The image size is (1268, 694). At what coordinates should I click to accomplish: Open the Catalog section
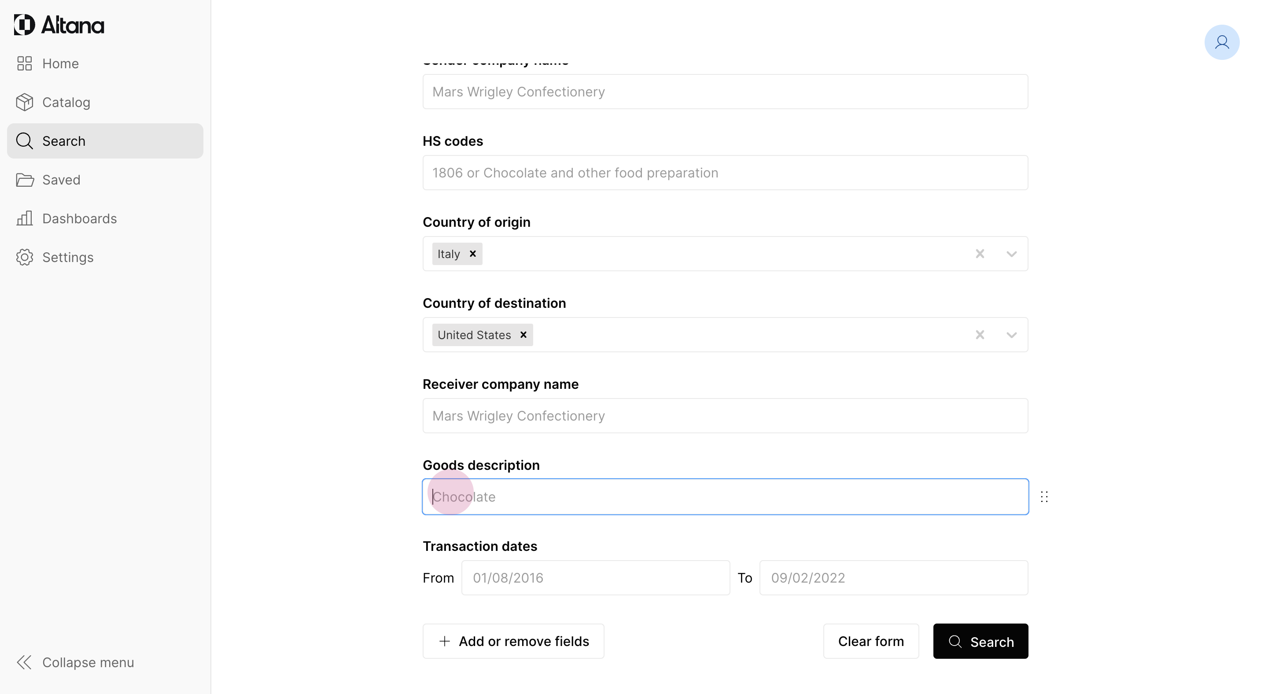(66, 102)
